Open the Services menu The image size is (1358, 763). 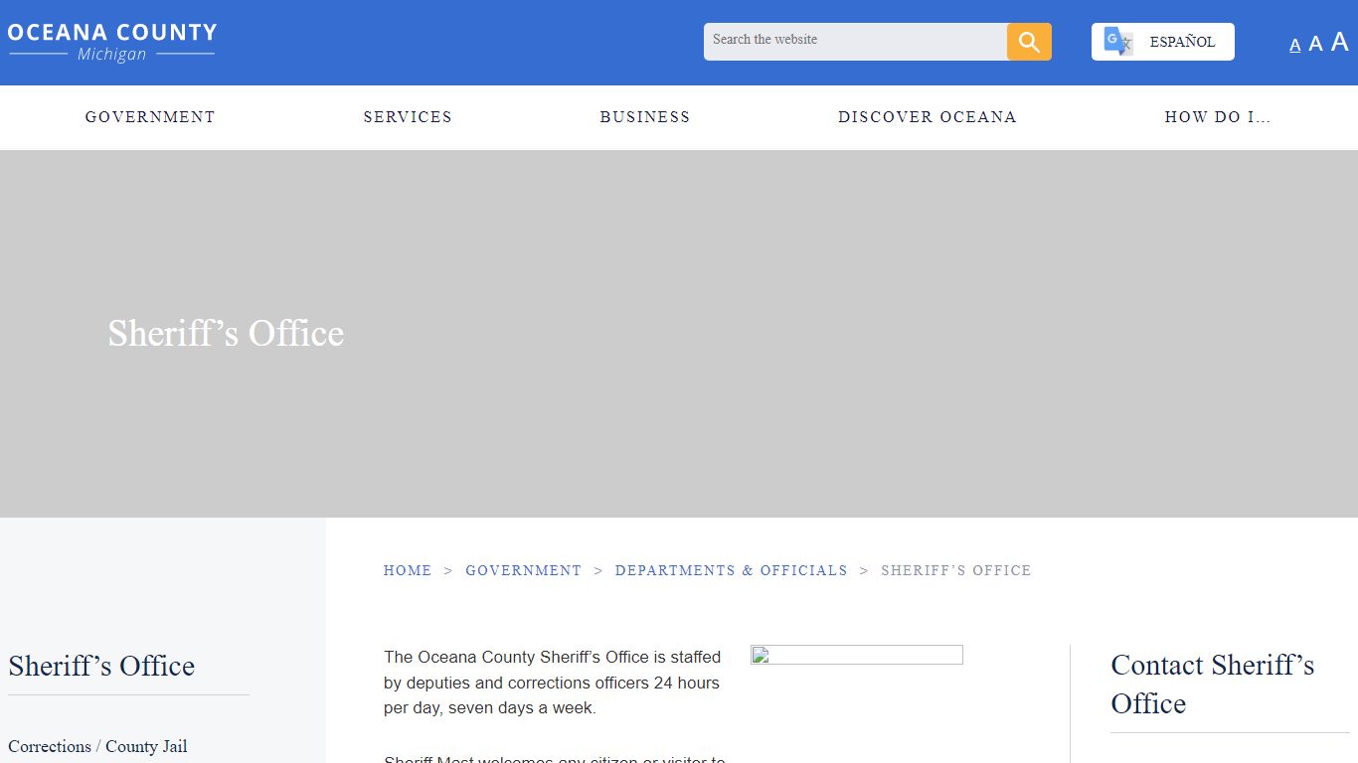(x=408, y=117)
